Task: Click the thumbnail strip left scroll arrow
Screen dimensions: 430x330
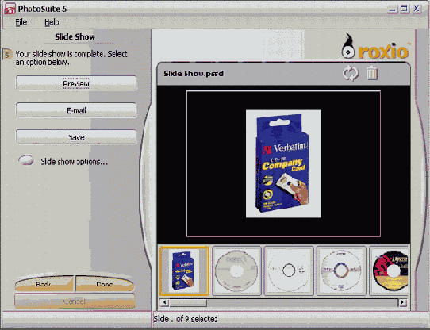Action: [x=164, y=302]
